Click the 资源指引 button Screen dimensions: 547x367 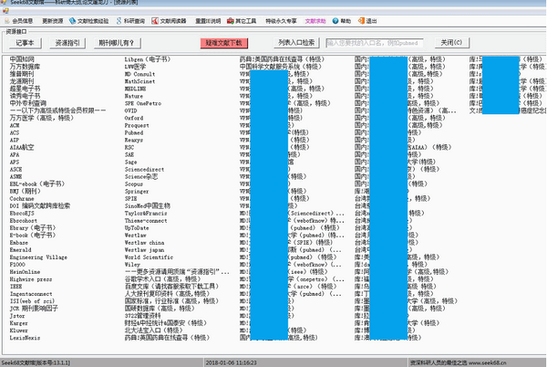pos(67,42)
